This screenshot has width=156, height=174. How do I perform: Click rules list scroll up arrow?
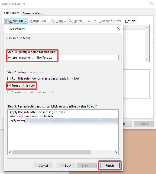147,27
